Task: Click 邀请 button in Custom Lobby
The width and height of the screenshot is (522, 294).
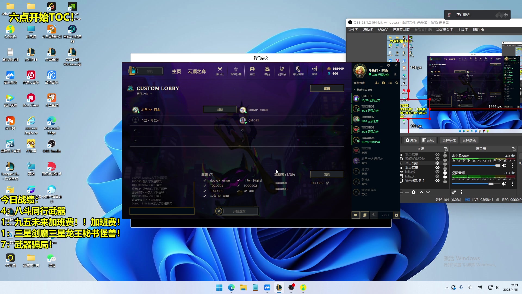Action: pos(327,88)
